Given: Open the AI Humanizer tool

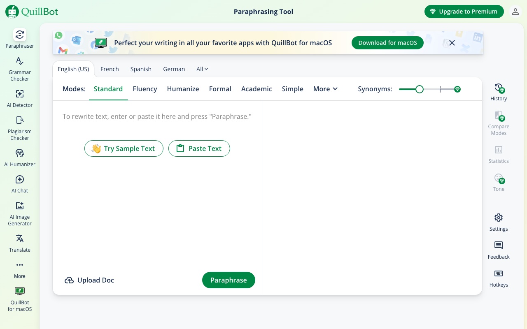Looking at the screenshot, I should coord(20,158).
